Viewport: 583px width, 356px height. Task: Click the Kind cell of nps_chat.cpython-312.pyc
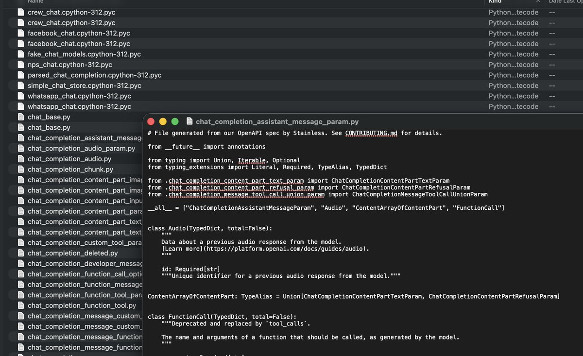(514, 65)
